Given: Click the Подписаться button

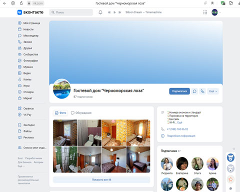Looking at the screenshot, I should point(179,91).
